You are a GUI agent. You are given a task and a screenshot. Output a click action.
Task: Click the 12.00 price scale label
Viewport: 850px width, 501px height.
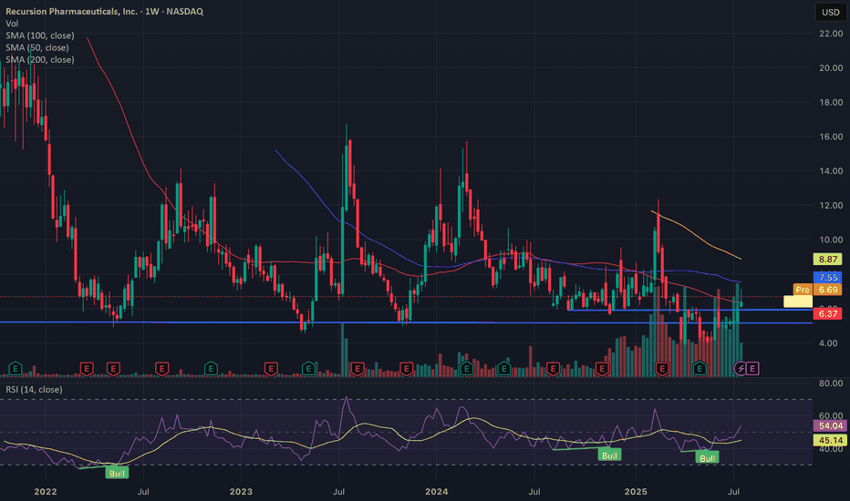point(831,205)
